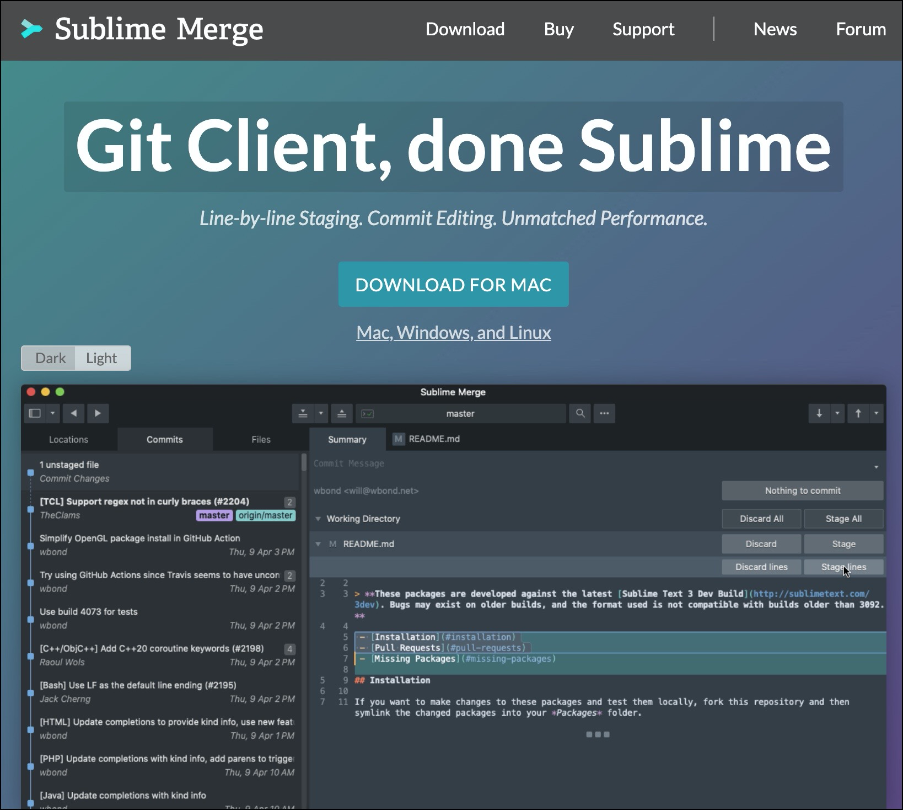Viewport: 903px width, 810px height.
Task: Open the Mac, Windows, and Linux link
Action: coord(453,333)
